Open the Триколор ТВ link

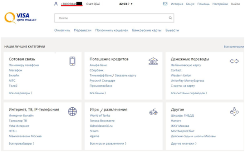(18, 121)
